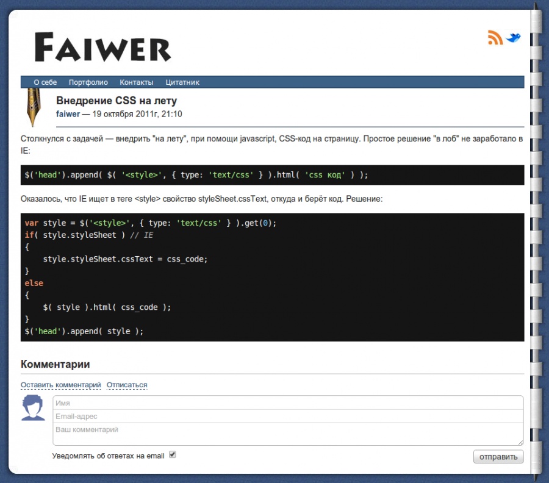Open the «О себе» menu item
The width and height of the screenshot is (549, 483).
coord(45,82)
